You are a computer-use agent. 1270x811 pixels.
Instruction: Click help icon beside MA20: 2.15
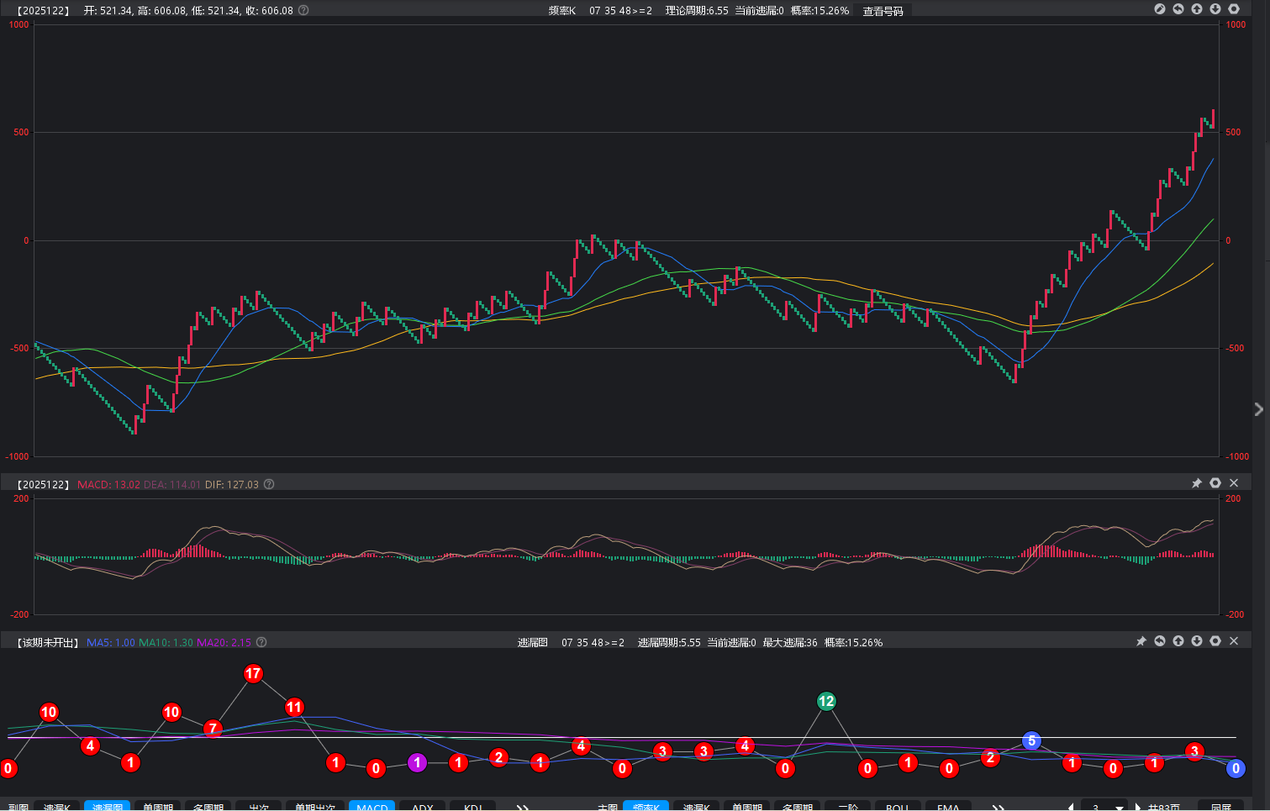coord(261,642)
